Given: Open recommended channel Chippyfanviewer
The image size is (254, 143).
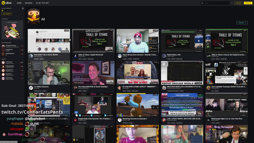Looking at the screenshot, I should pyautogui.click(x=12, y=46).
